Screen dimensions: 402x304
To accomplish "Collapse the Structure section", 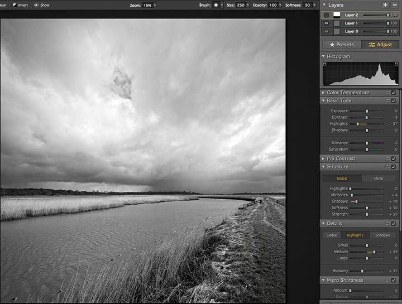I will (x=323, y=167).
